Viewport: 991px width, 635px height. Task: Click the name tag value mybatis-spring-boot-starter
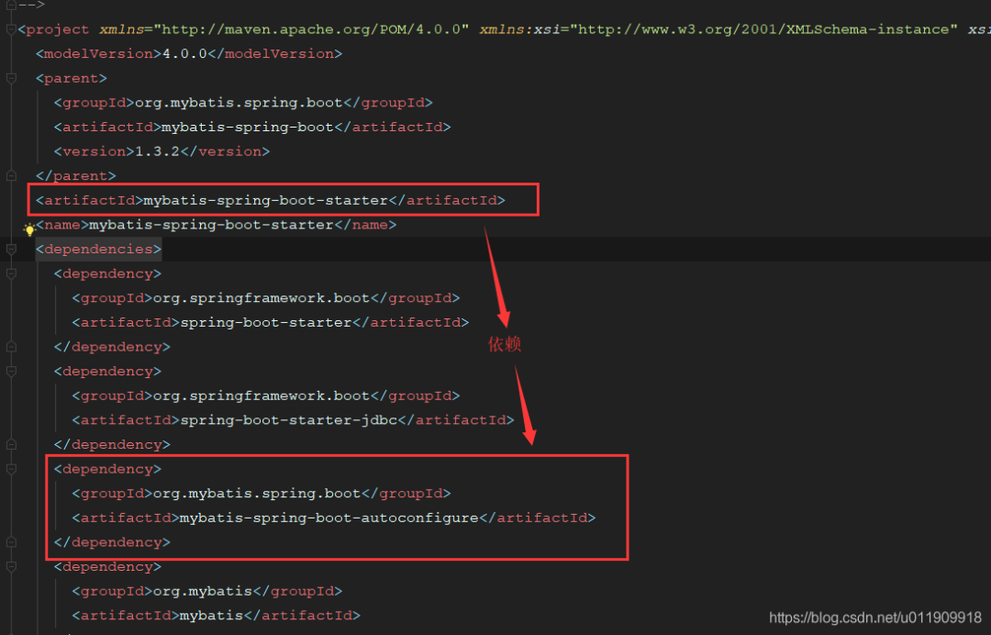(211, 225)
